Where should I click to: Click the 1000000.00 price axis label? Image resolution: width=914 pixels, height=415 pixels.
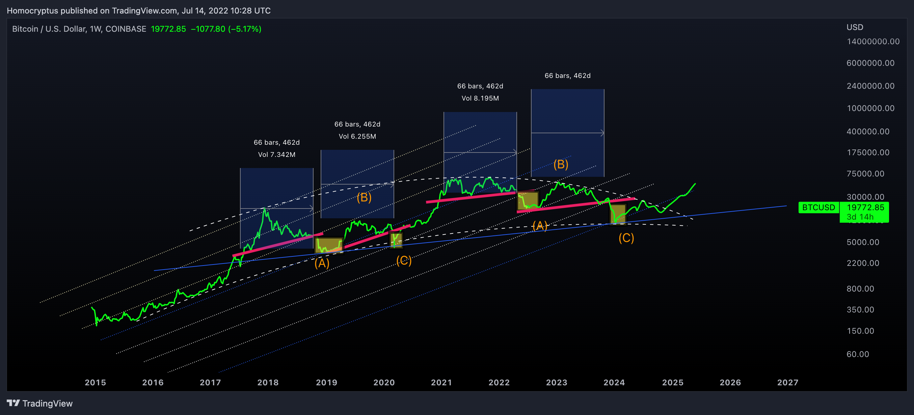pos(870,108)
